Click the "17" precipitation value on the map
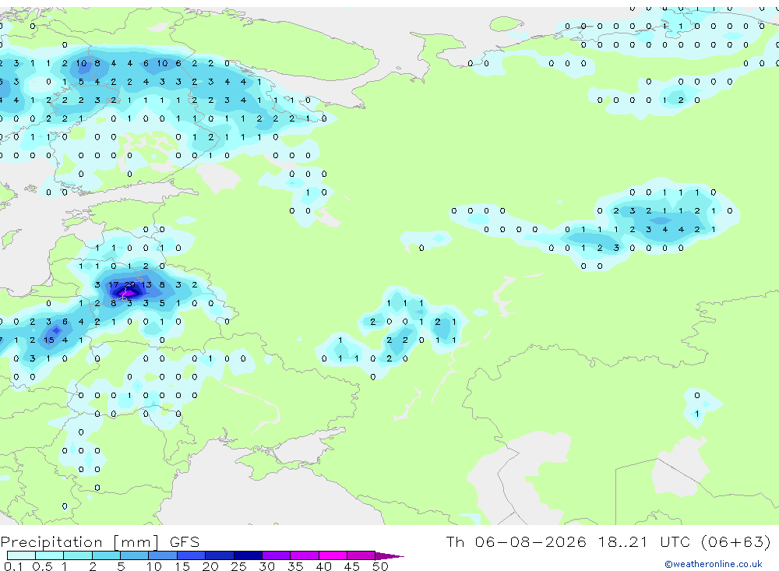Screen dimensions: 779x571 coord(113,285)
